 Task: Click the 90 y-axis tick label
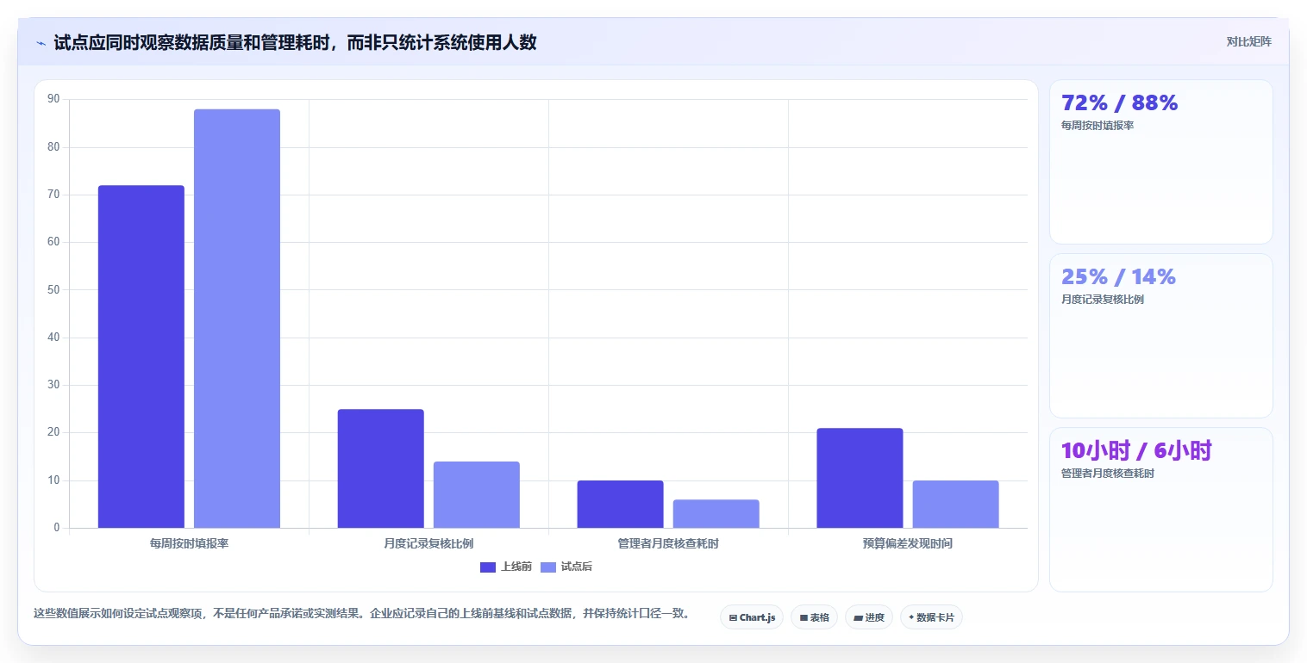pos(53,99)
